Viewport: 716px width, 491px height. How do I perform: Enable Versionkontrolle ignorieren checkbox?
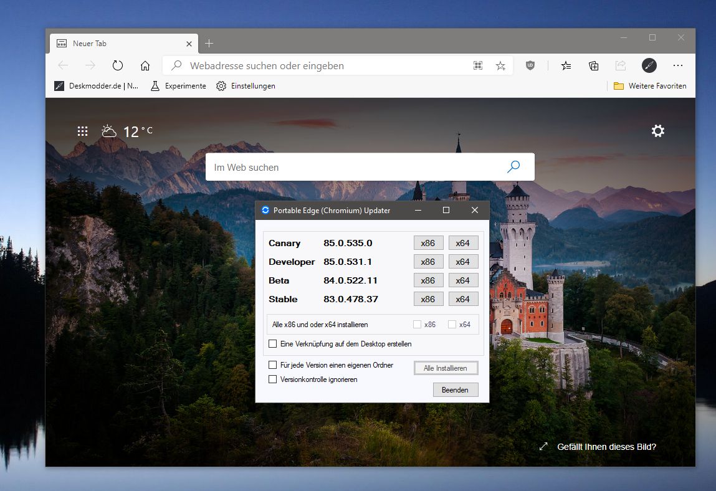click(272, 379)
